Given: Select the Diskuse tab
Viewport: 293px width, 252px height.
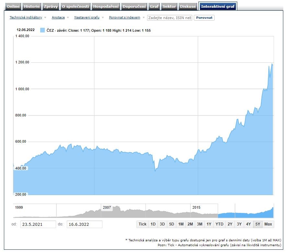Looking at the screenshot, I should tap(188, 6).
